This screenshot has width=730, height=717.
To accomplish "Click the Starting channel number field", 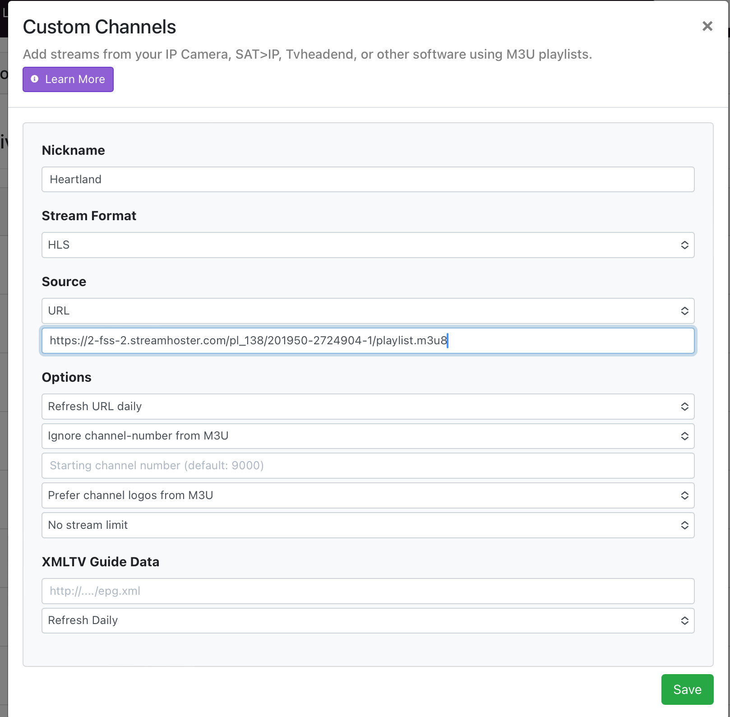I will tap(367, 466).
